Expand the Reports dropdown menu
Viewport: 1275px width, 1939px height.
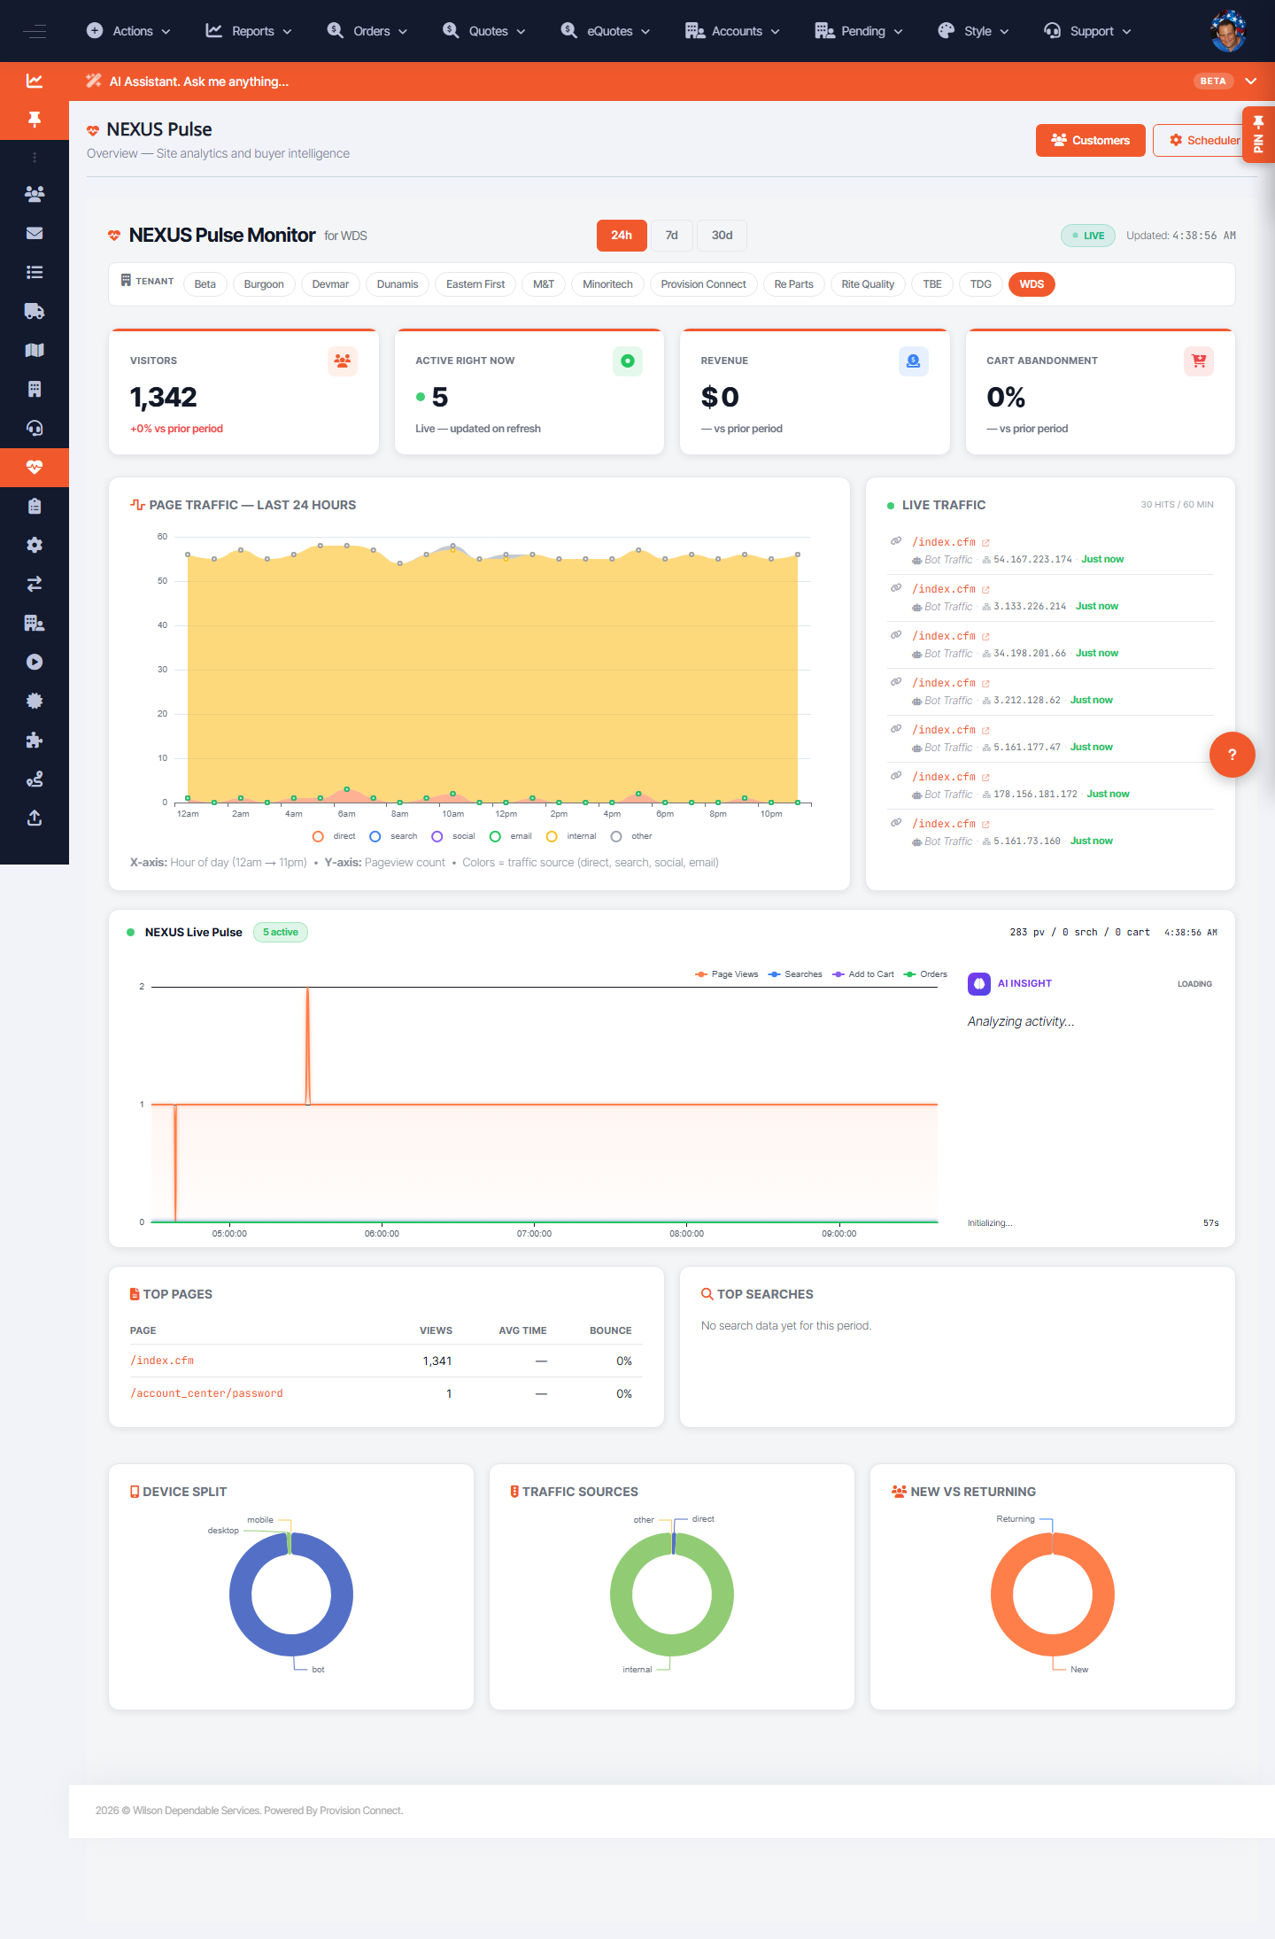pyautogui.click(x=249, y=31)
